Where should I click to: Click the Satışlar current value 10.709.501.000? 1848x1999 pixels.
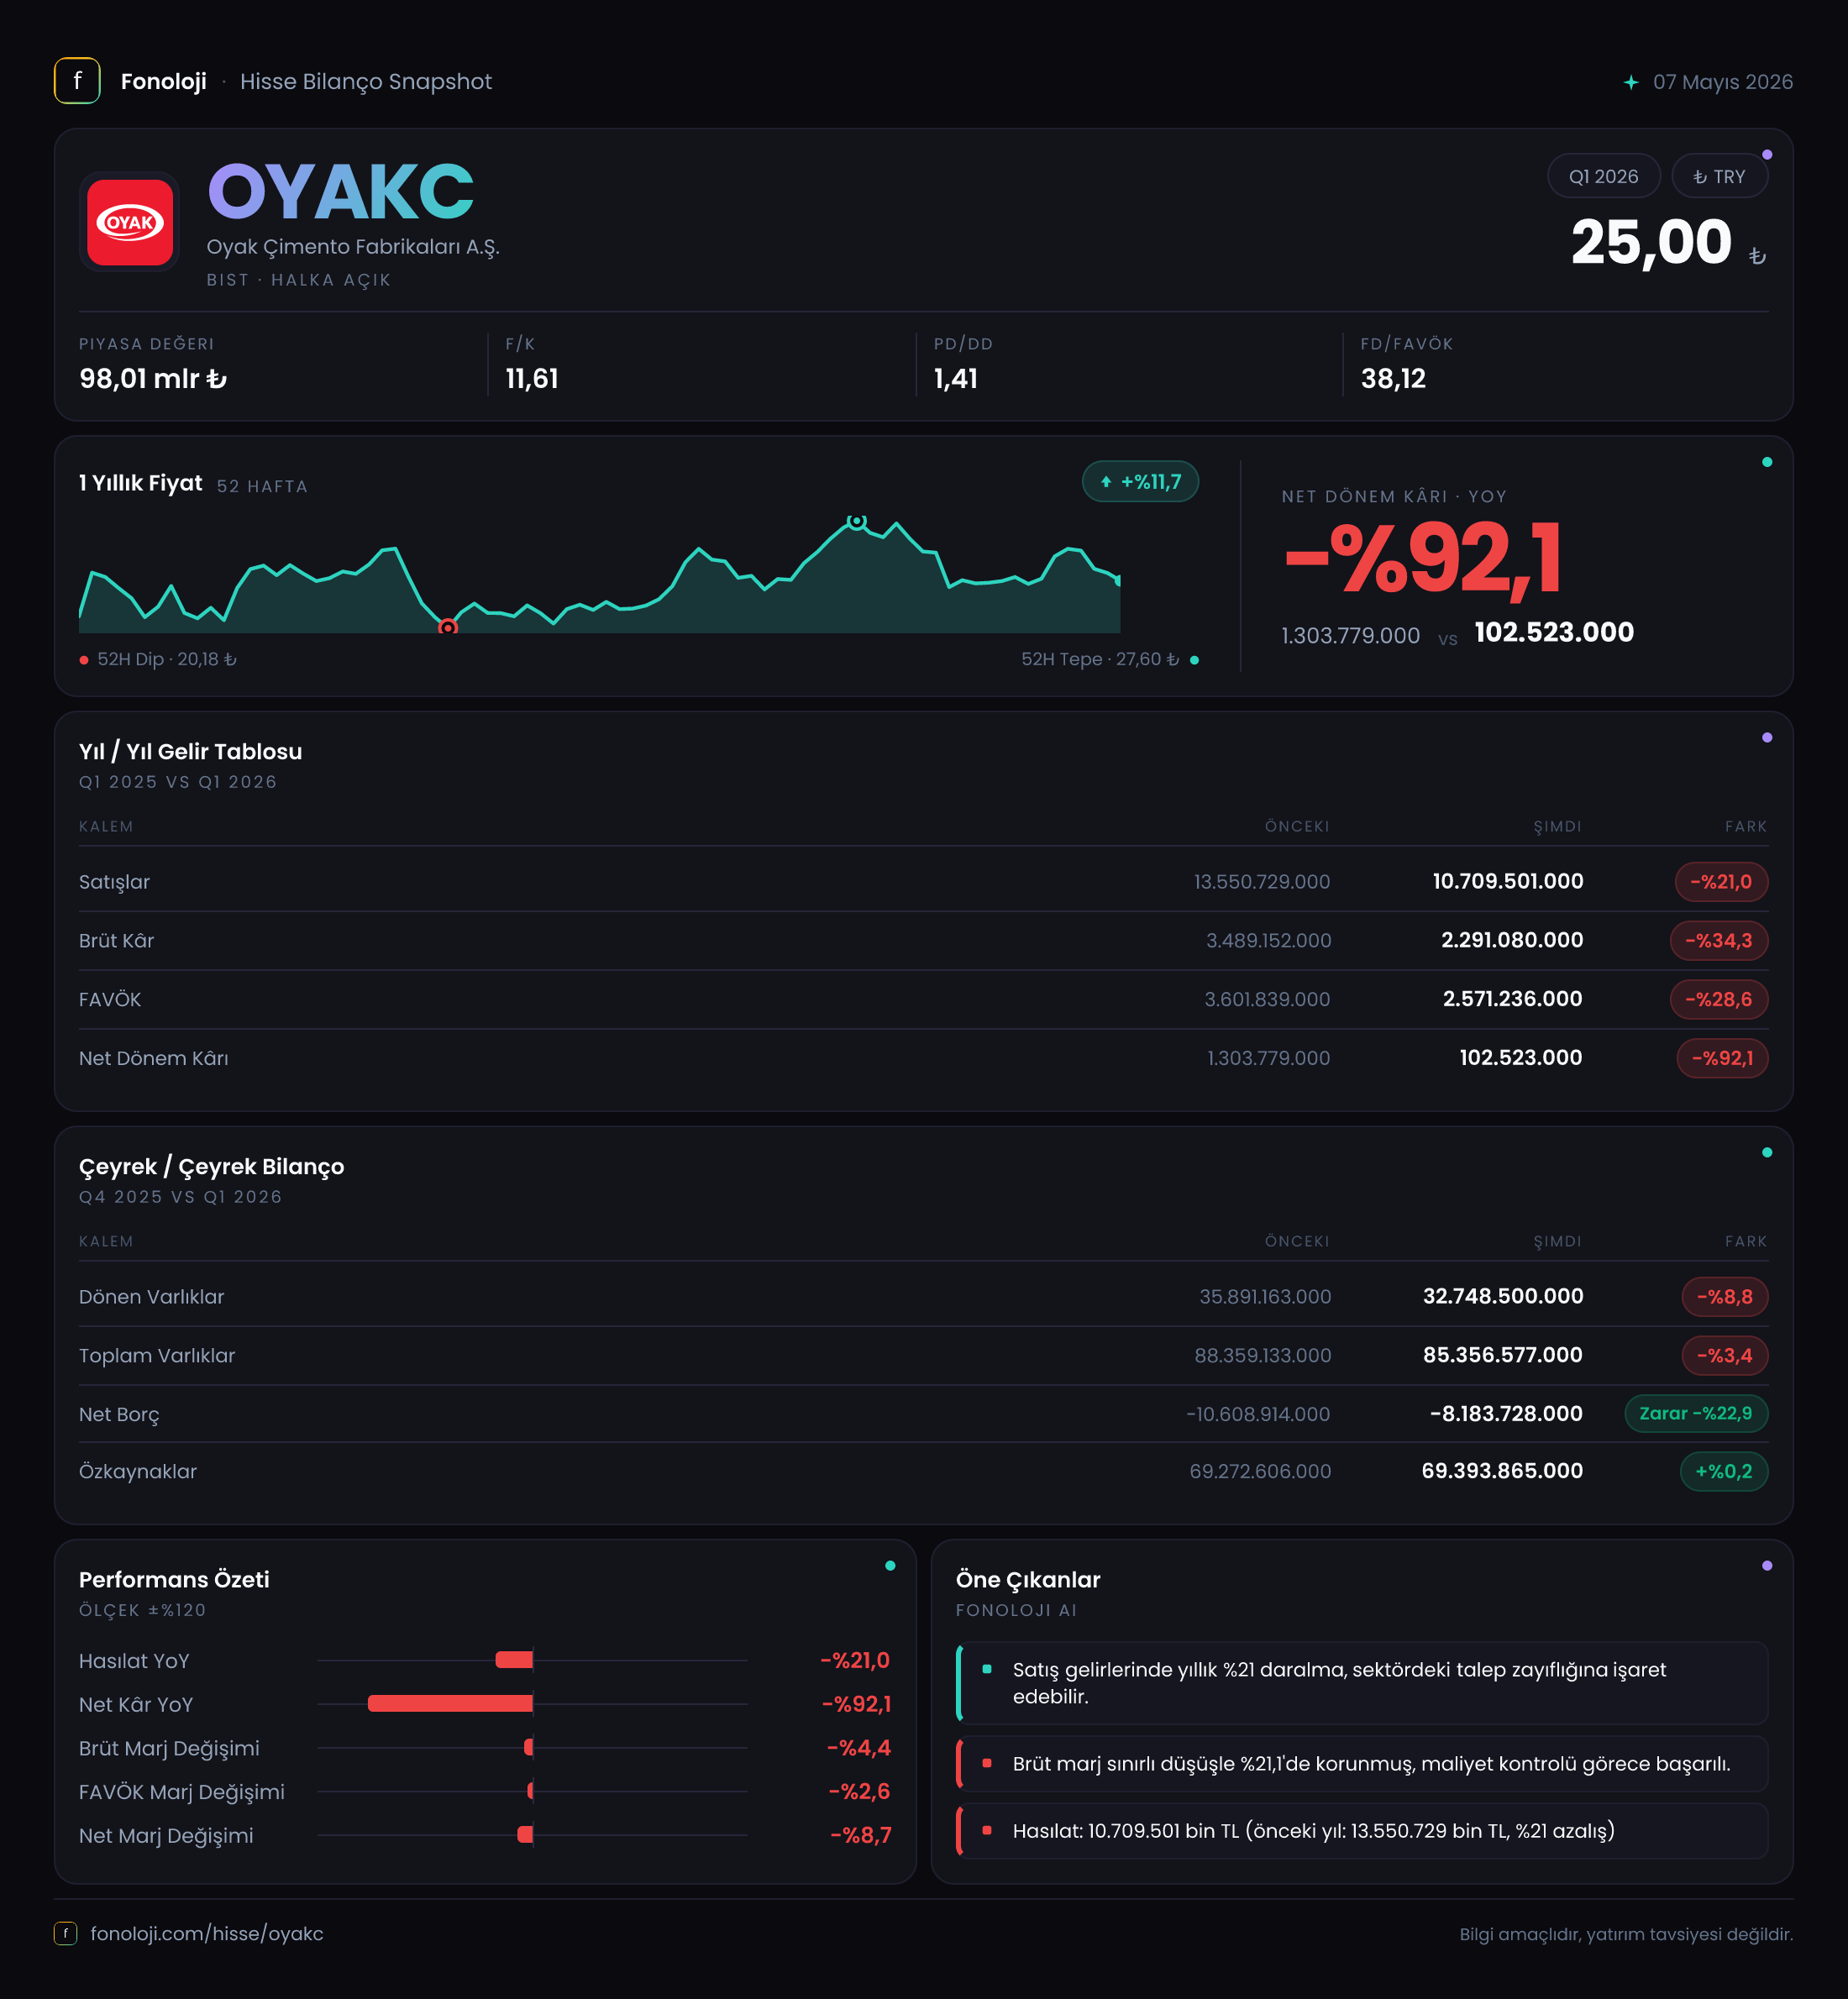click(1508, 882)
